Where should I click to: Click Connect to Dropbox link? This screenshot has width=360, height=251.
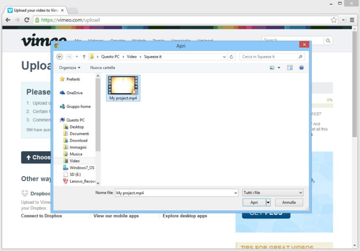[42, 216]
